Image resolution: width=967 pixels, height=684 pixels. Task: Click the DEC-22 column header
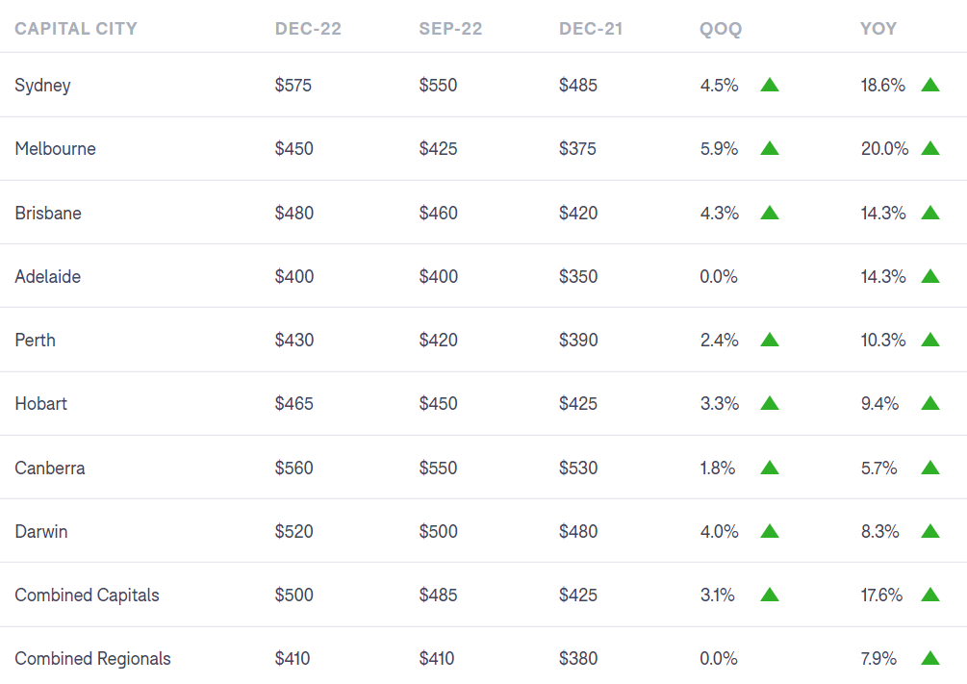(308, 29)
